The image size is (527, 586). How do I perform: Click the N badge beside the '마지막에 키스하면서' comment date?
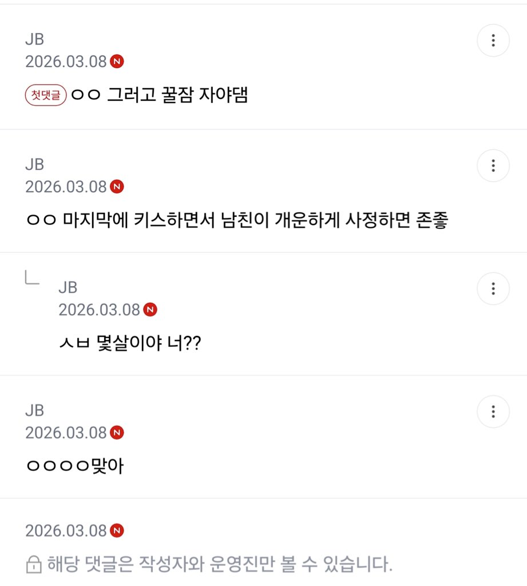pos(117,187)
